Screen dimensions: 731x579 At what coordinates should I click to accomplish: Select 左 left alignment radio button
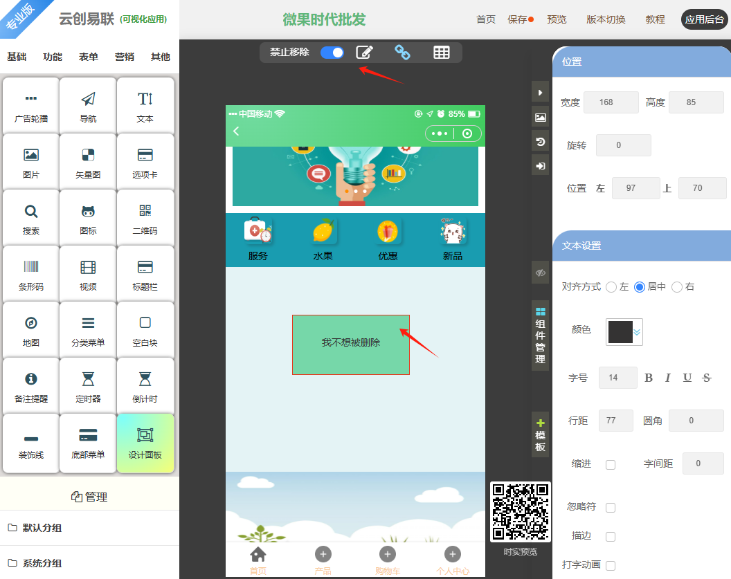click(x=611, y=286)
